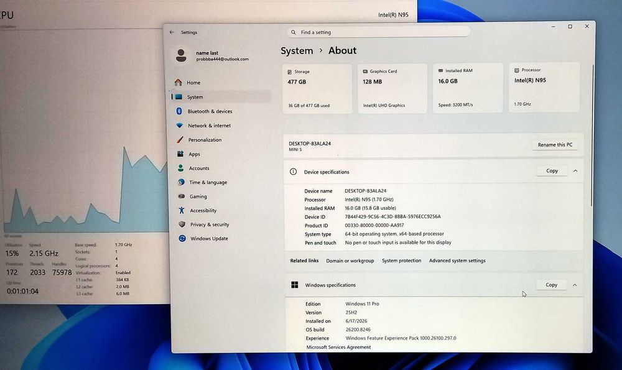Click the Installed RAM chip icon

pos(440,71)
